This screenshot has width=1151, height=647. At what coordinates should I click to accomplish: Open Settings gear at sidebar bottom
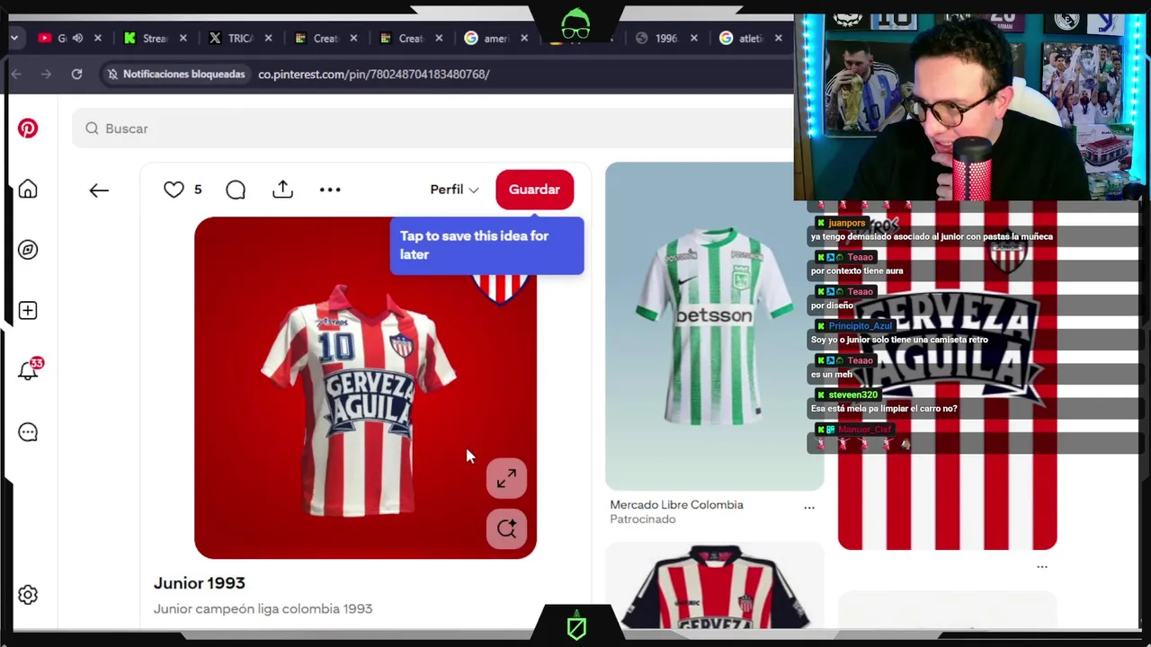pyautogui.click(x=28, y=595)
